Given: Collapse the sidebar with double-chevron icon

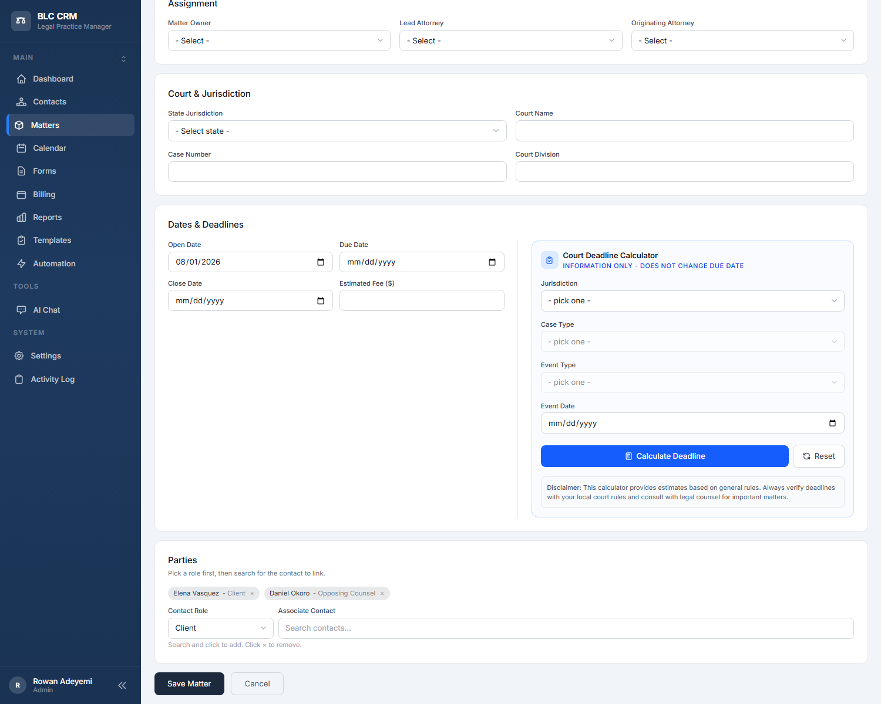Looking at the screenshot, I should 122,685.
